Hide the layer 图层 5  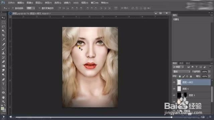click(x=174, y=95)
